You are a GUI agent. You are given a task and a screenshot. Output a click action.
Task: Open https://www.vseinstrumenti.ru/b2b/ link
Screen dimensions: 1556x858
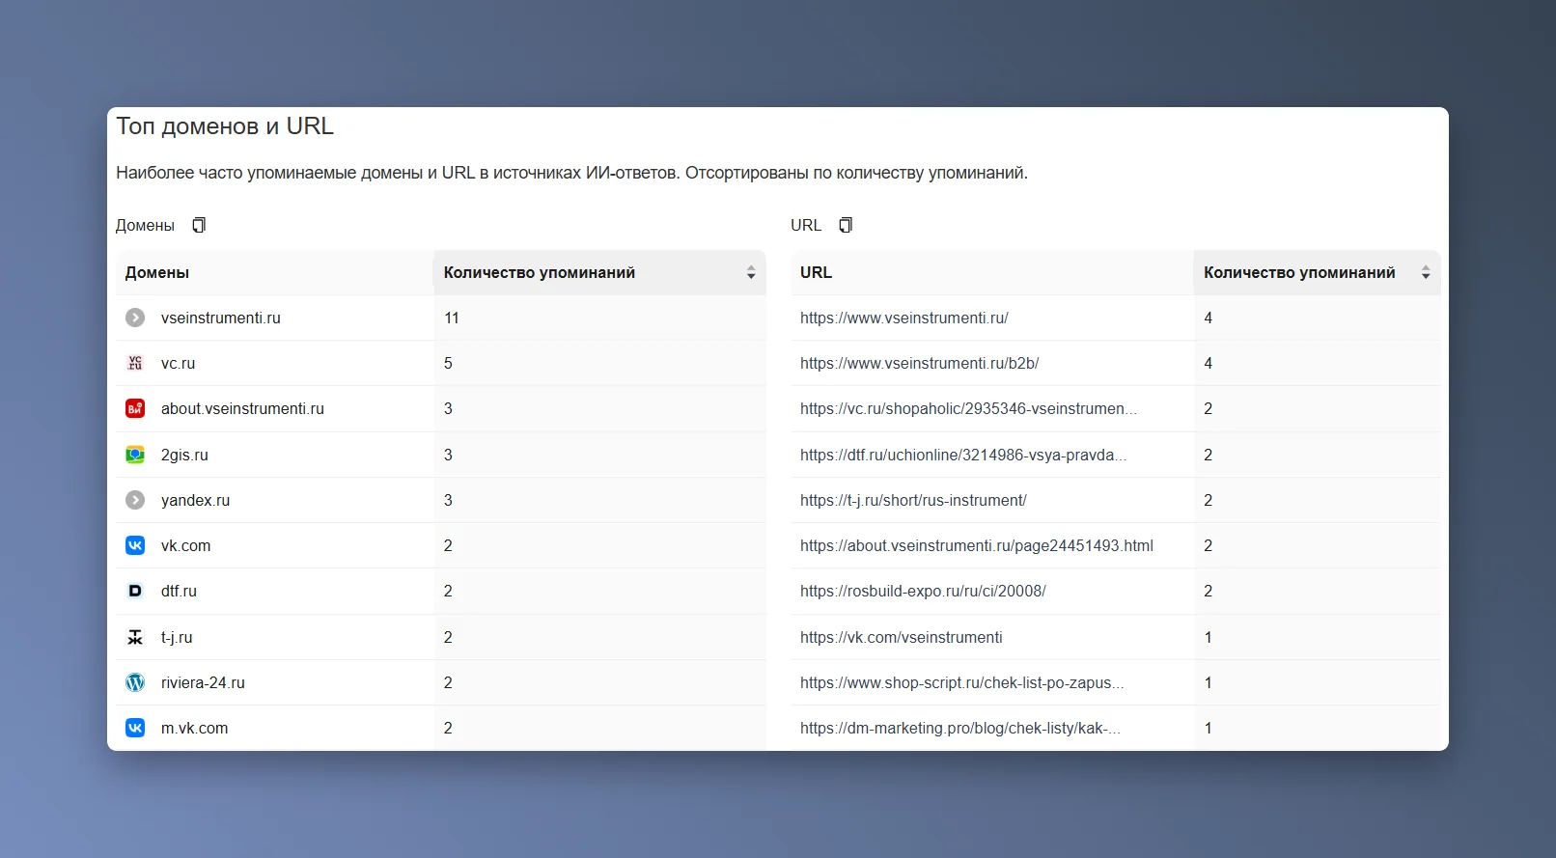click(x=919, y=363)
